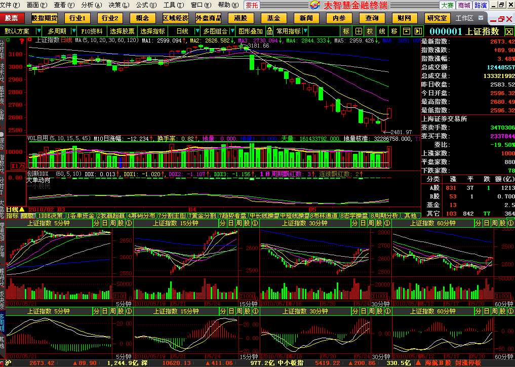
Task: Select the 4筹码分布 indicator tab
Action: point(141,216)
